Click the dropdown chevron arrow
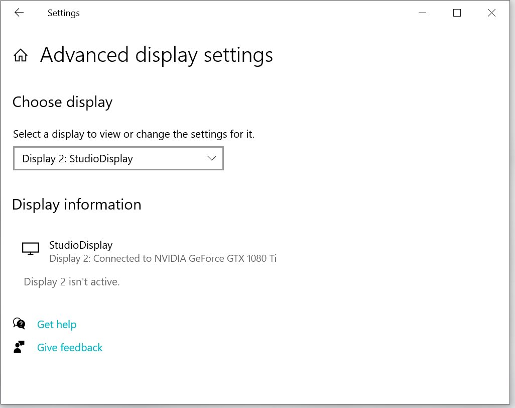Viewport: 515px width, 408px height. pyautogui.click(x=211, y=158)
